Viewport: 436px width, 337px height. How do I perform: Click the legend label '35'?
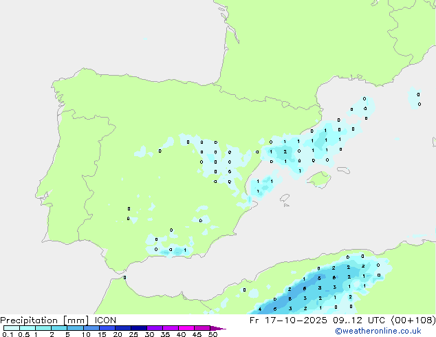[165, 334]
